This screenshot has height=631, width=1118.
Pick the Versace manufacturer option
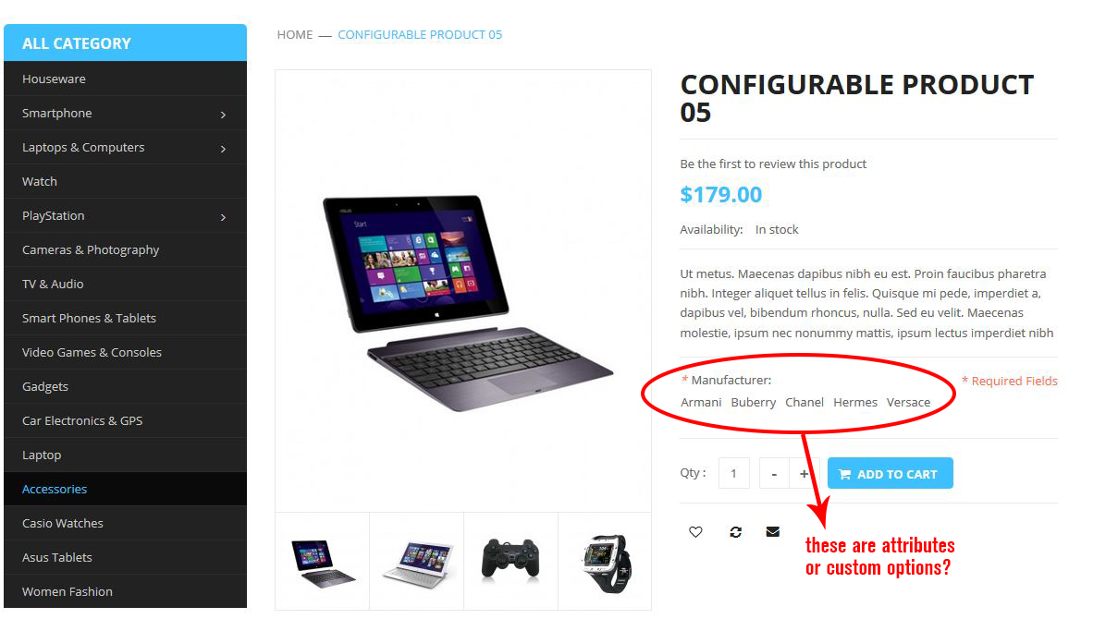coord(908,403)
